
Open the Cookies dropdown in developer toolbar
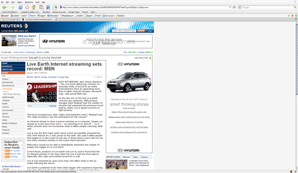[15, 16]
